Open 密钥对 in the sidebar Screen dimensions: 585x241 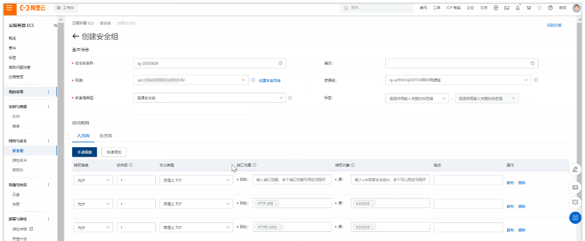(18, 170)
